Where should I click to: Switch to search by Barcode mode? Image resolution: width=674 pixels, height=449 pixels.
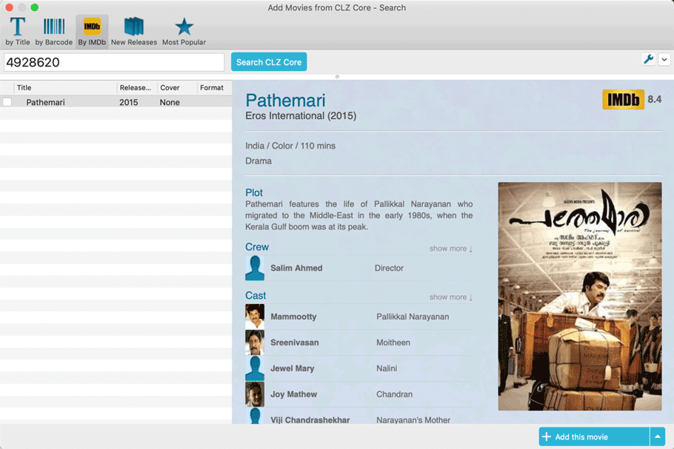pyautogui.click(x=54, y=31)
